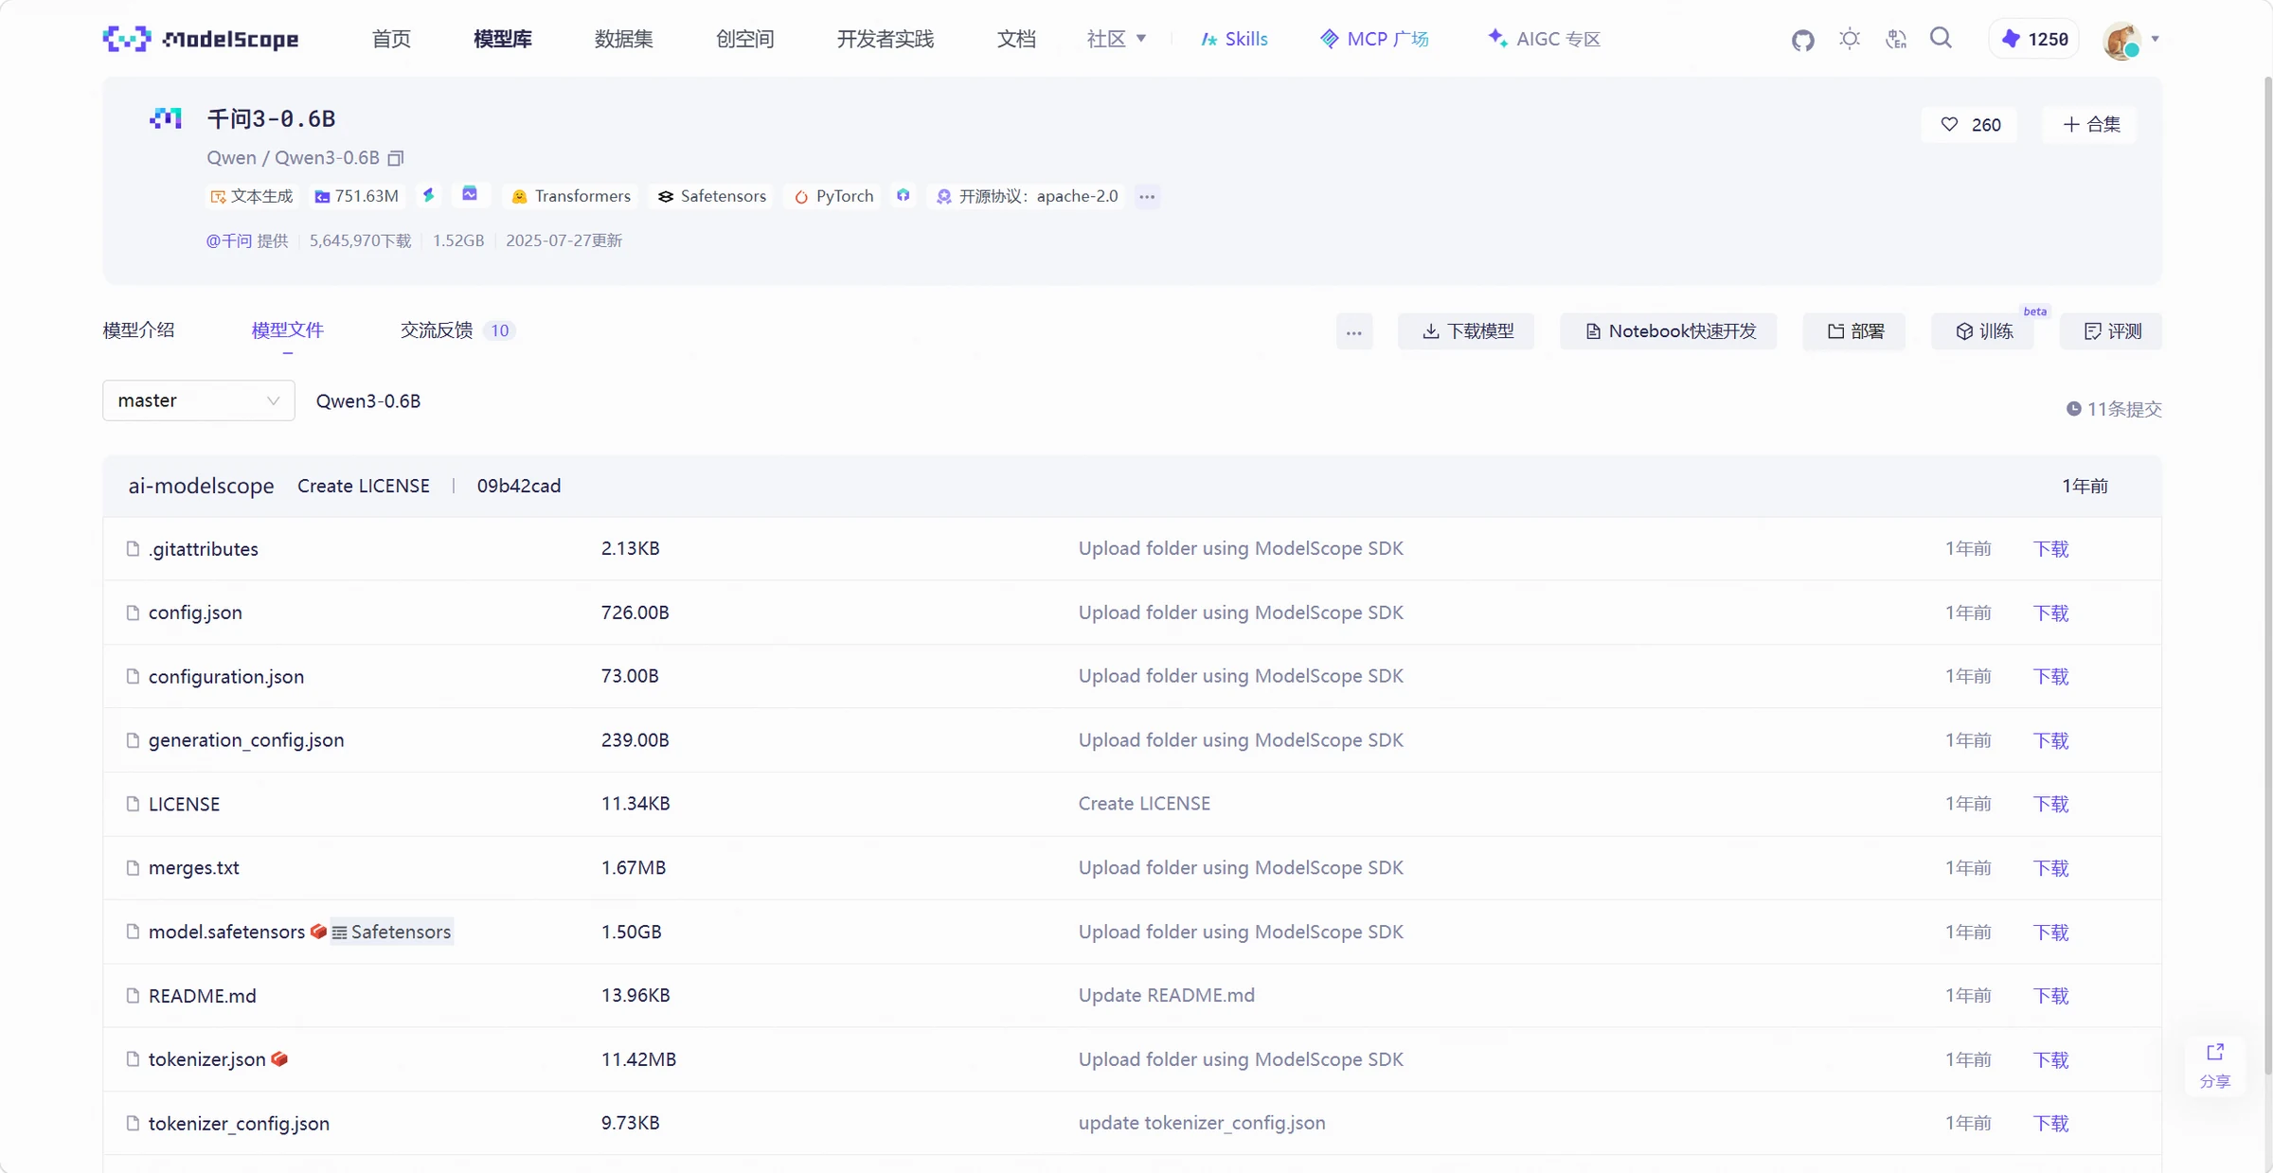Open the MCP 广场 nav link

tap(1374, 39)
